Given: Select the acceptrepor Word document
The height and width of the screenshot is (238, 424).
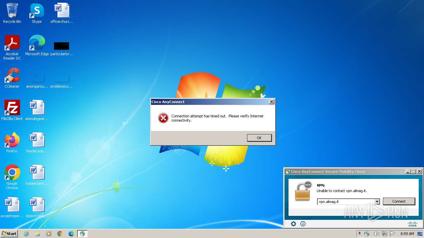Looking at the screenshot, I should click(x=12, y=208).
